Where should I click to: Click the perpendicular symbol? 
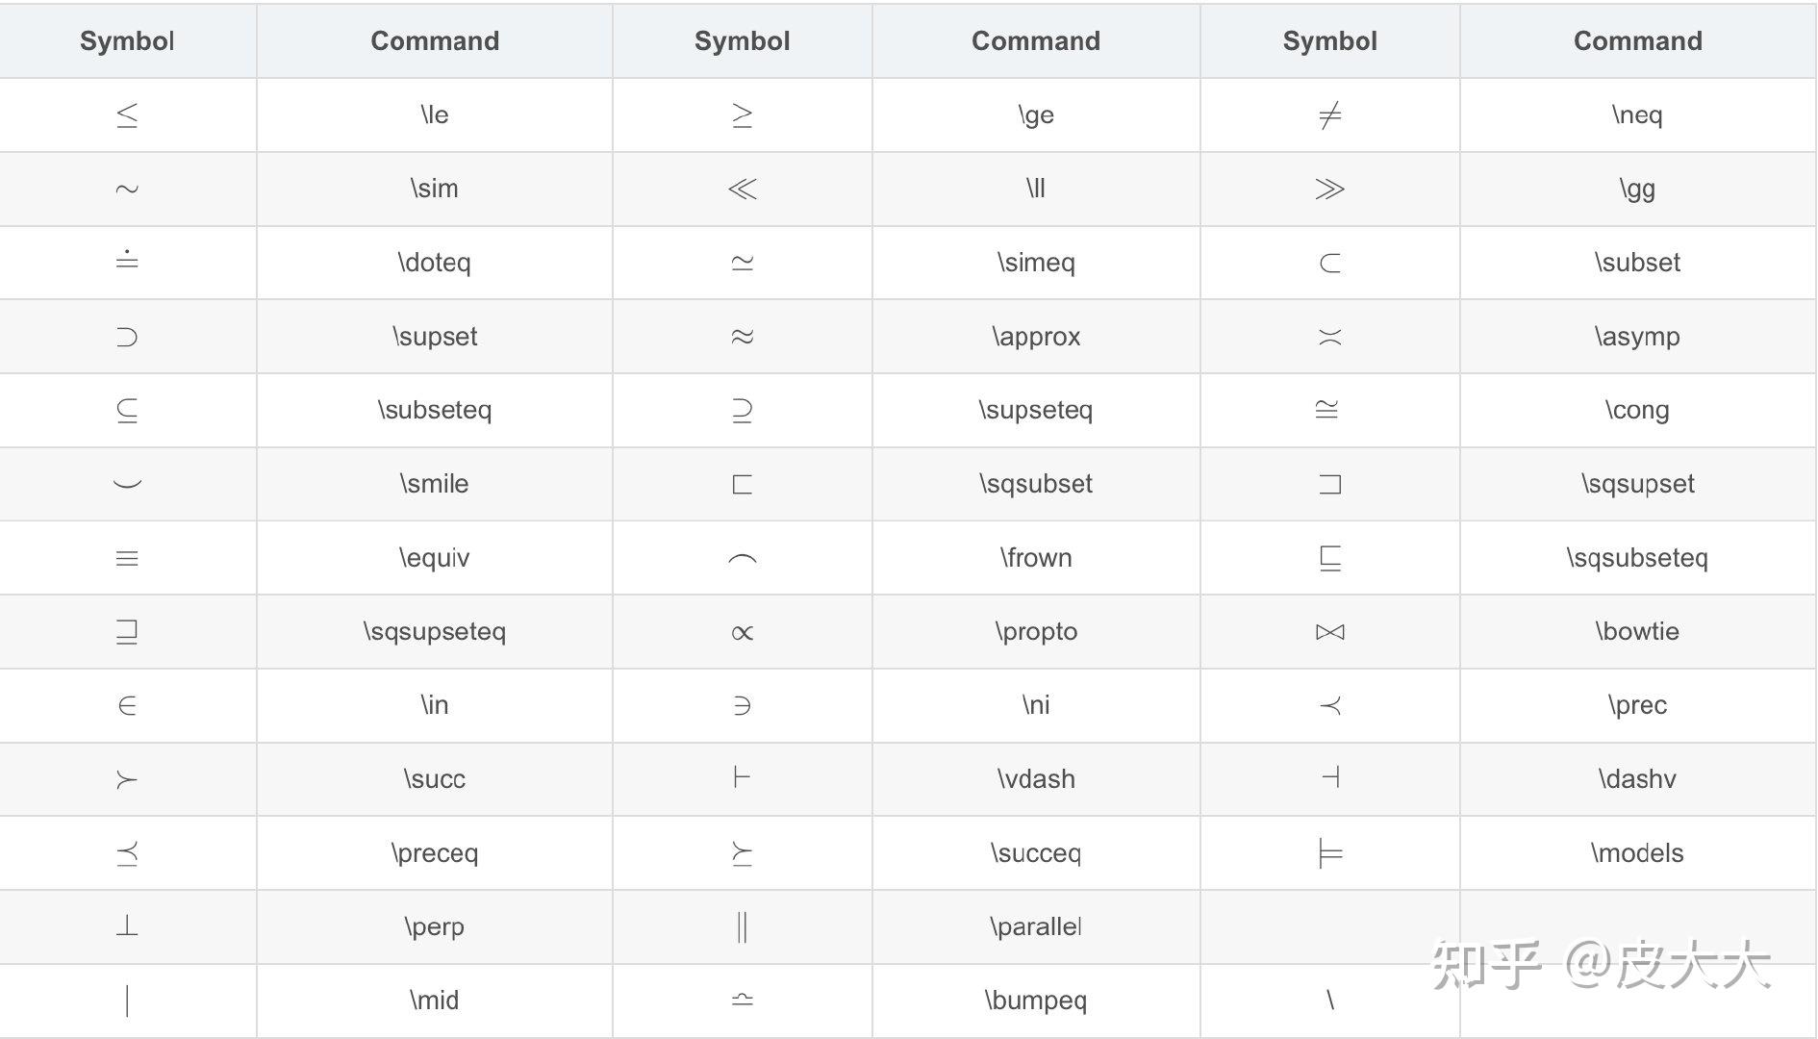coord(127,926)
